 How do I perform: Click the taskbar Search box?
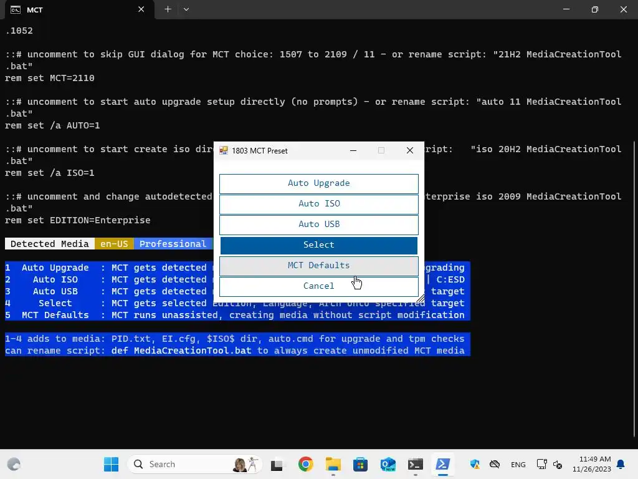tap(194, 464)
